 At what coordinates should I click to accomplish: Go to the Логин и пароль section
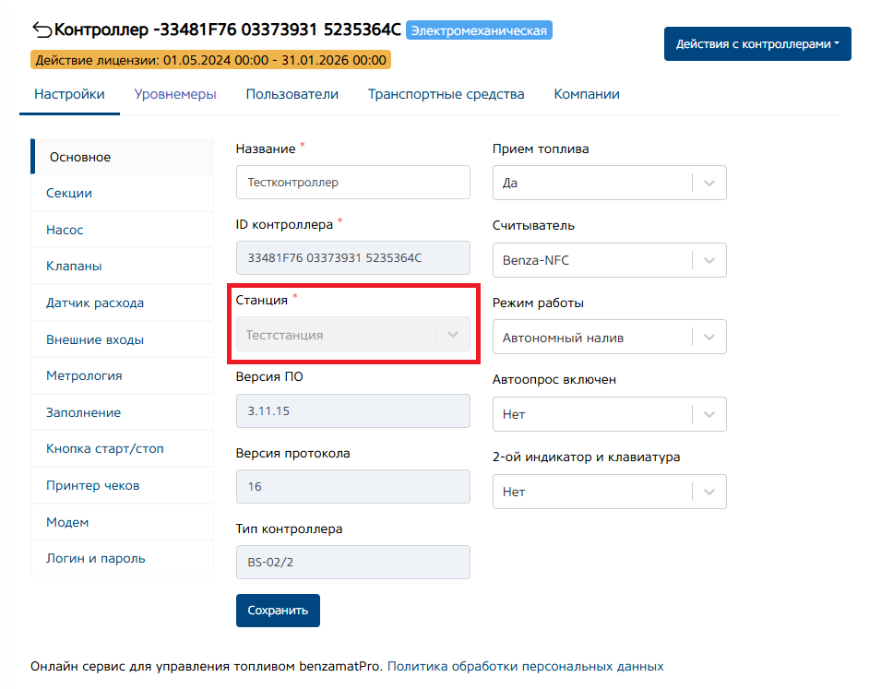tap(95, 558)
